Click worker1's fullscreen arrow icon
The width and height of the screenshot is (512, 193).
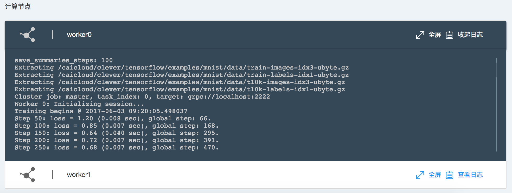(x=420, y=175)
